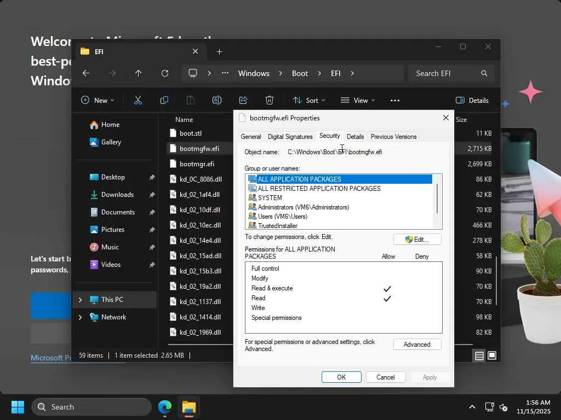Click the Delete trash icon in Explorer
This screenshot has height=420, width=561.
pos(270,101)
